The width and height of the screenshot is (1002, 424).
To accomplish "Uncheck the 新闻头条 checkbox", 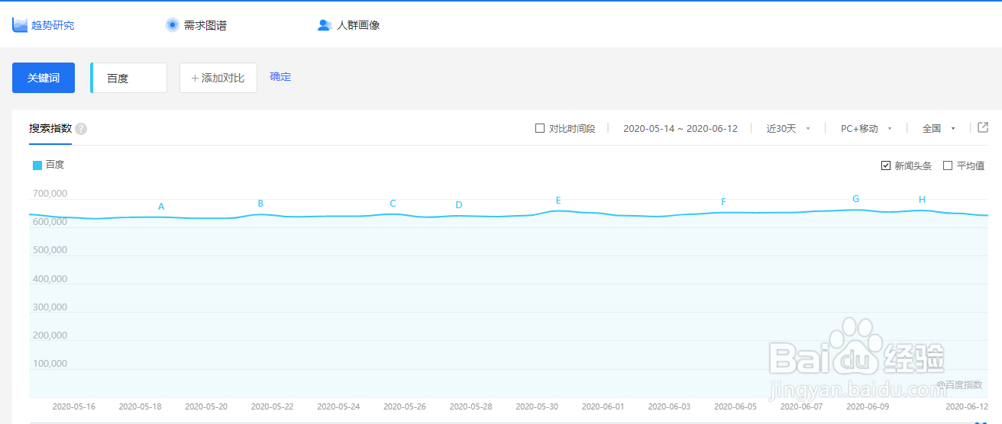I will (x=886, y=165).
